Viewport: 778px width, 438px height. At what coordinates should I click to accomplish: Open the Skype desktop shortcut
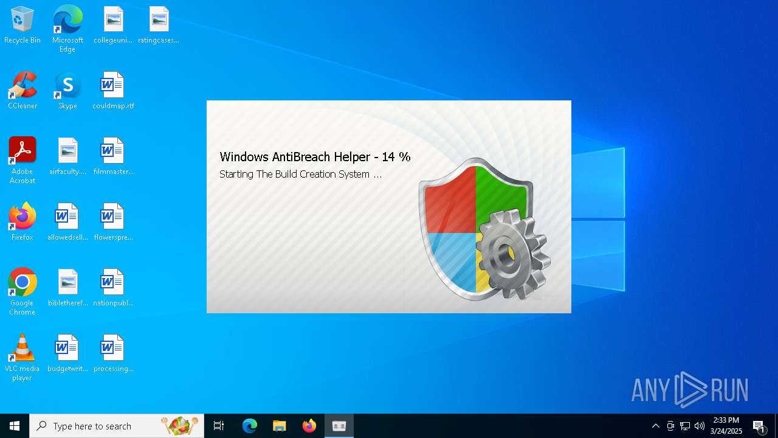point(67,91)
